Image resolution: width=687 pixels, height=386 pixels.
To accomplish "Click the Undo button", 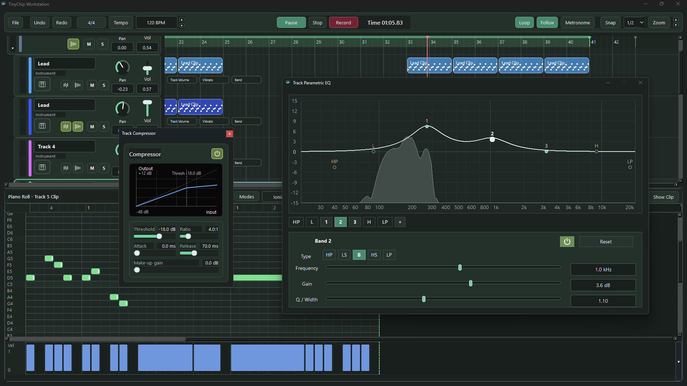I will (39, 23).
